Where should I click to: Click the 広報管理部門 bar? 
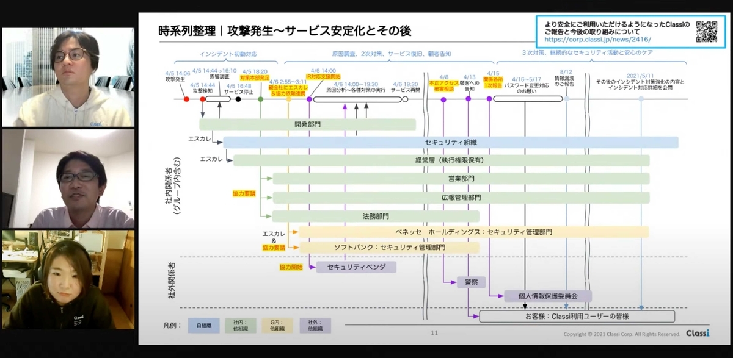pos(461,198)
